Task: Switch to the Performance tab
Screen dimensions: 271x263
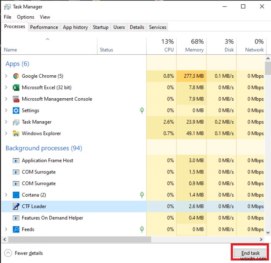Action: point(44,27)
